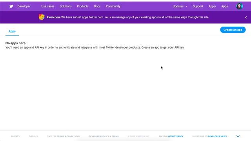Open Twitter Terms & Conditions link
Image resolution: width=251 pixels, height=141 pixels.
tap(64, 136)
